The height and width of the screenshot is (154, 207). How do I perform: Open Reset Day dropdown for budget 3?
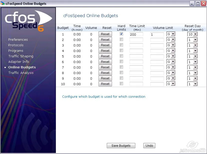pos(192,45)
